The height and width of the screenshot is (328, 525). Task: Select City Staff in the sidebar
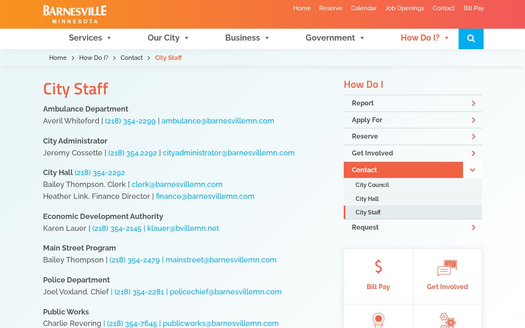pos(413,212)
